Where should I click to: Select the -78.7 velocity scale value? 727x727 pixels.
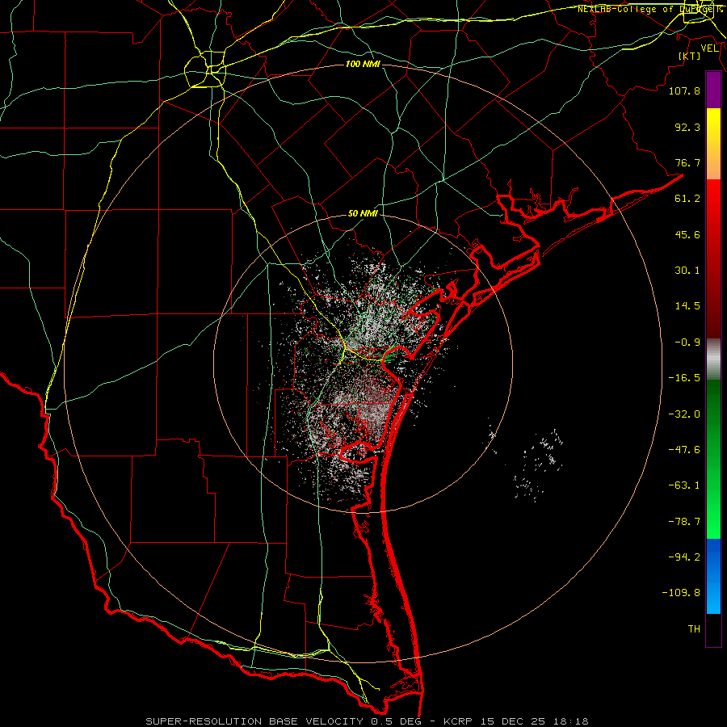point(684,522)
